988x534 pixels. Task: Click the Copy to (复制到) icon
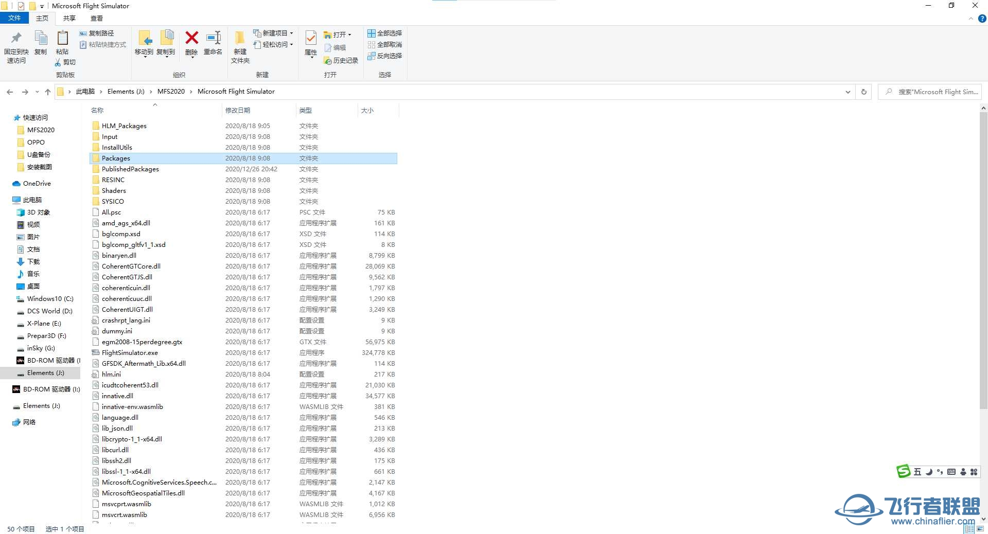tap(167, 38)
